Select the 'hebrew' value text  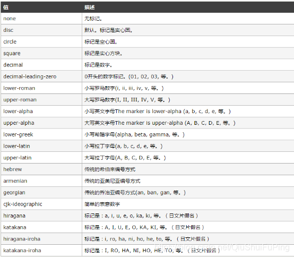pyautogui.click(x=13, y=169)
